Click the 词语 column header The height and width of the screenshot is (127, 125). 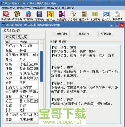12,42
